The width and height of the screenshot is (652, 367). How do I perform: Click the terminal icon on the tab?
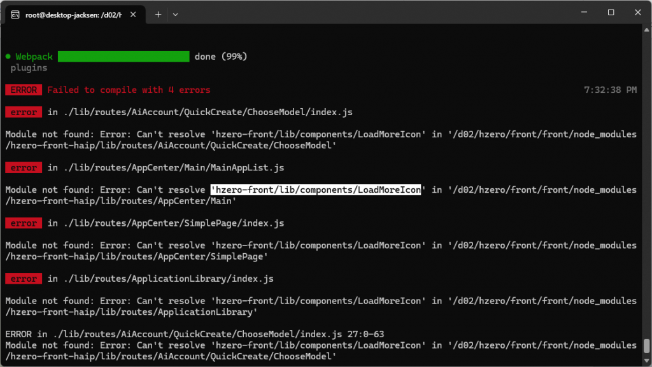click(x=15, y=15)
